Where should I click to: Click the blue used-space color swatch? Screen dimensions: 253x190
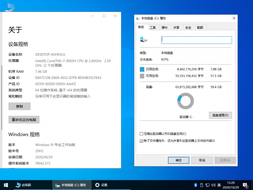[x=142, y=70]
